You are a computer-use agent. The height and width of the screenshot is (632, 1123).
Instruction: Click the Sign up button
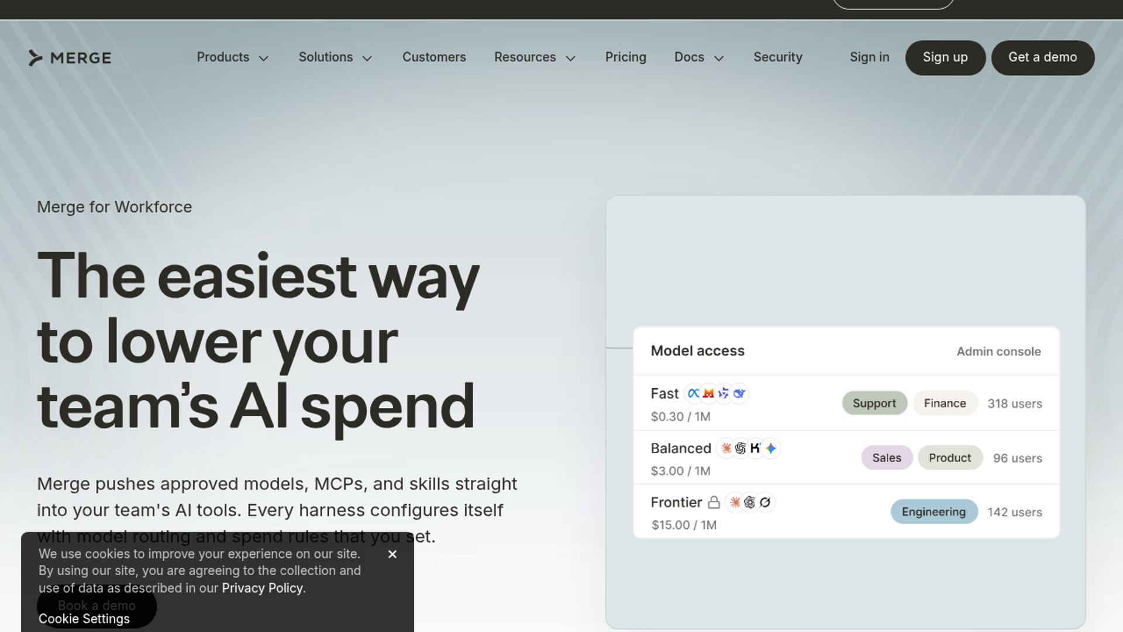click(x=945, y=57)
